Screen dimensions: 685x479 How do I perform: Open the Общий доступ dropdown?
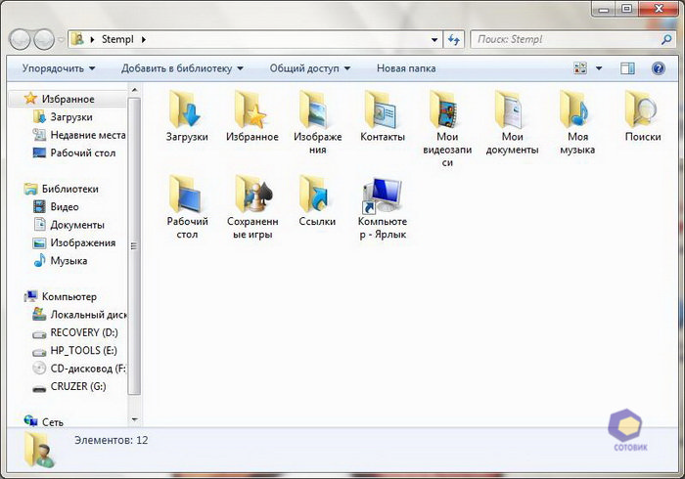(x=309, y=68)
